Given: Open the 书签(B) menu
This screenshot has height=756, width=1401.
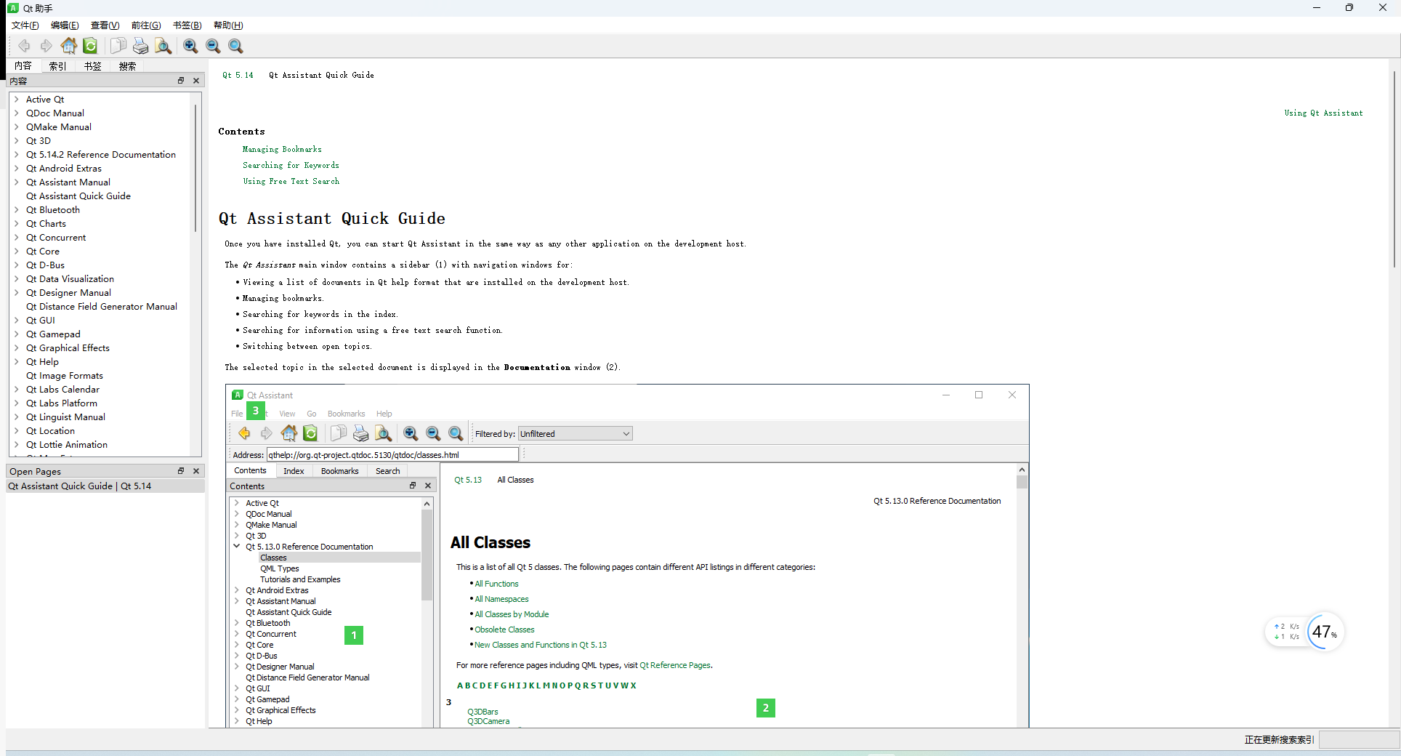Looking at the screenshot, I should point(187,25).
